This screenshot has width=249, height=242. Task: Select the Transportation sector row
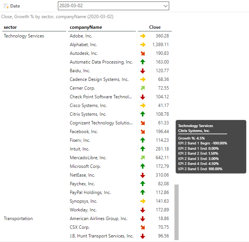tap(18, 219)
